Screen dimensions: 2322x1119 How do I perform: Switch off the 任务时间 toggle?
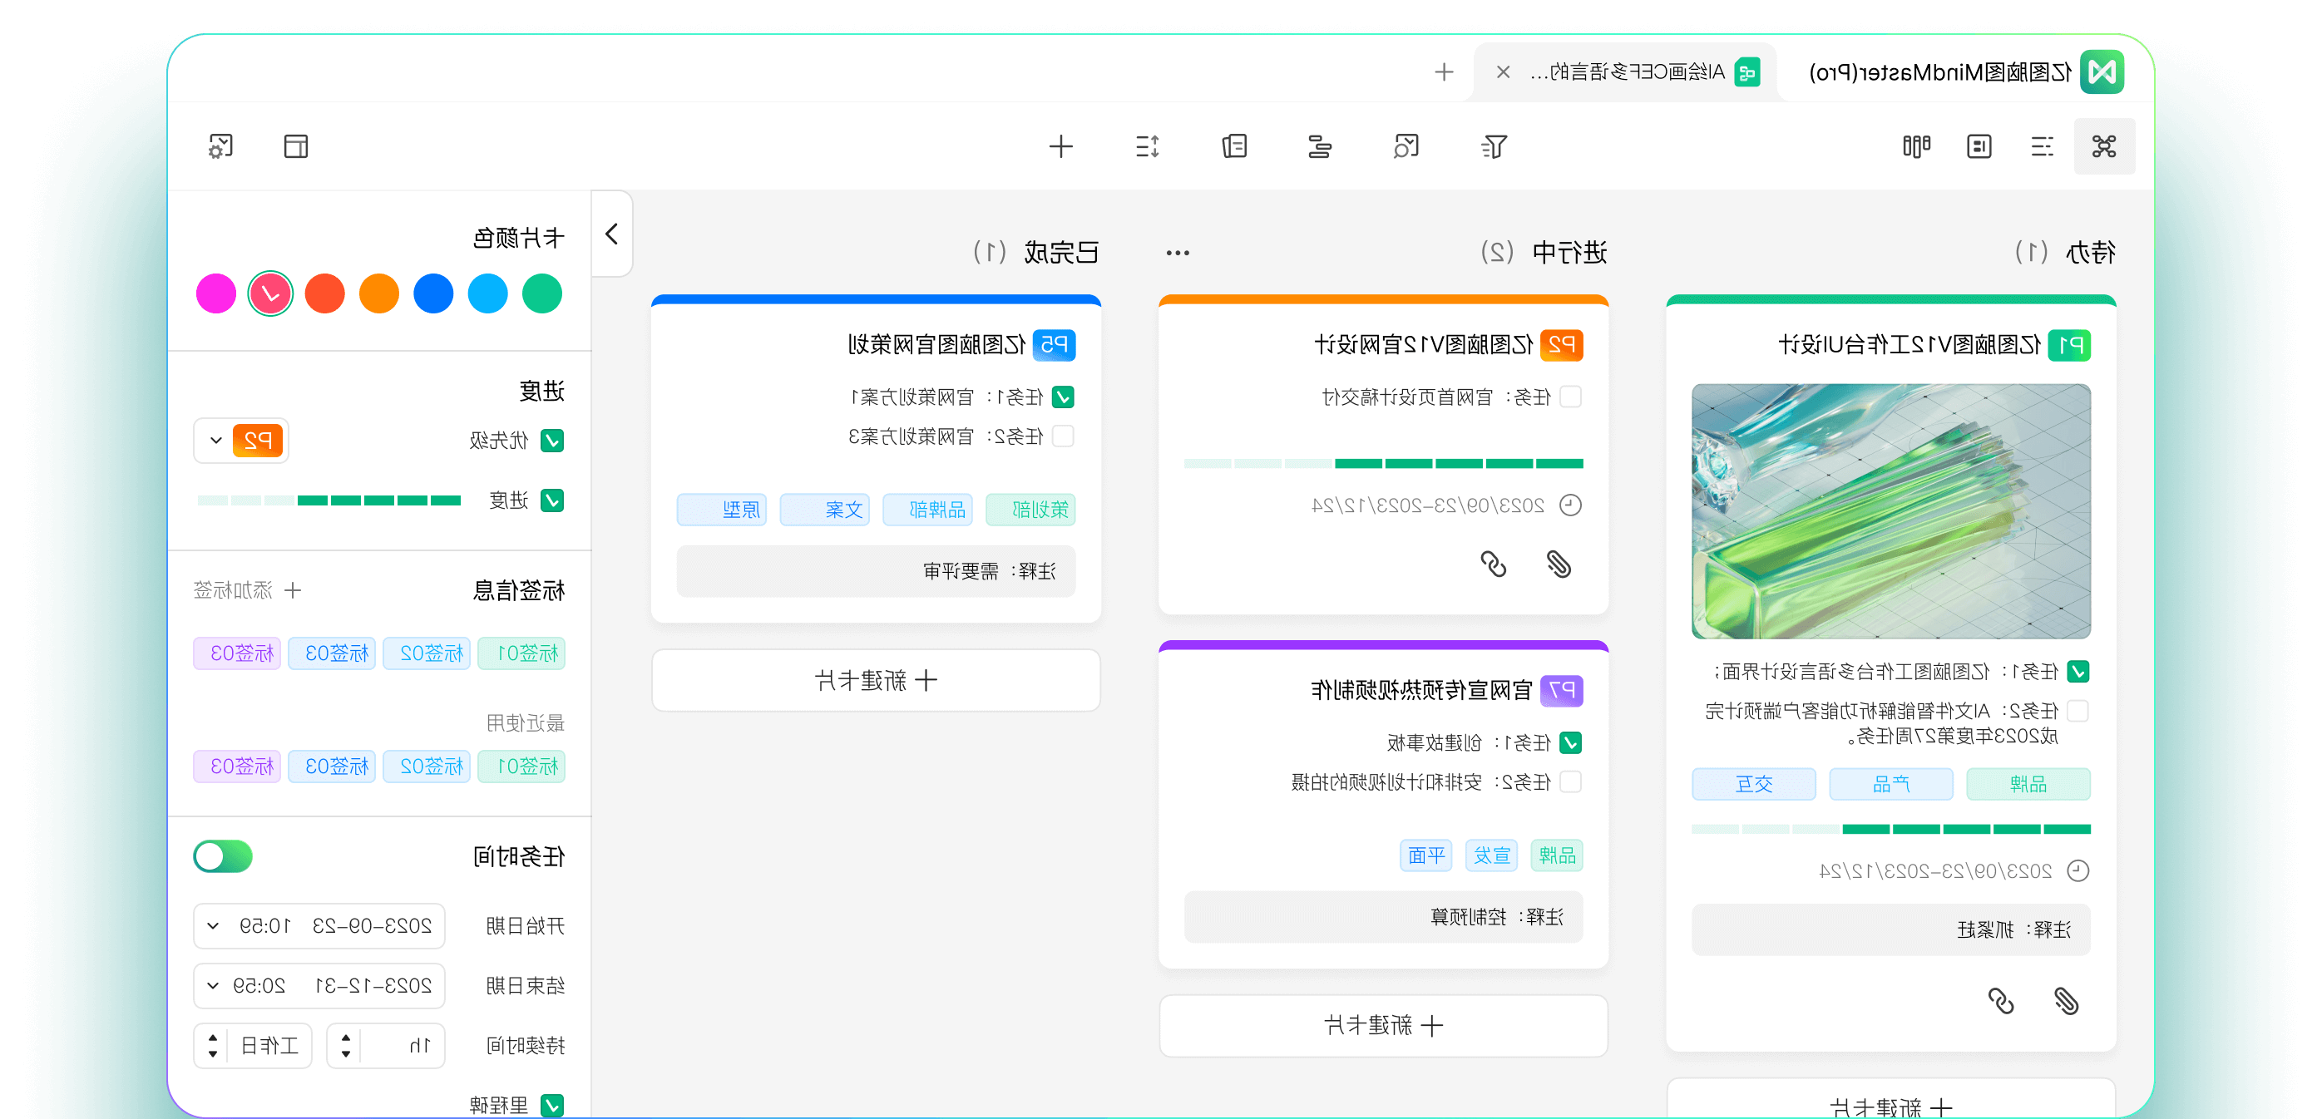click(223, 856)
